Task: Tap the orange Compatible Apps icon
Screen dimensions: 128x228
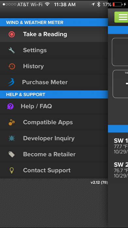Action: [12, 122]
